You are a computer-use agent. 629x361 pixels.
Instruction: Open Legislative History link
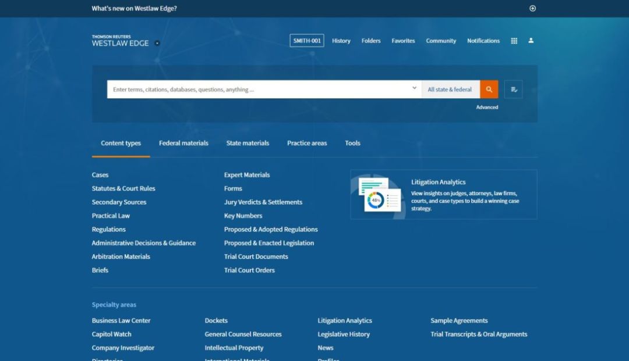[x=344, y=334]
